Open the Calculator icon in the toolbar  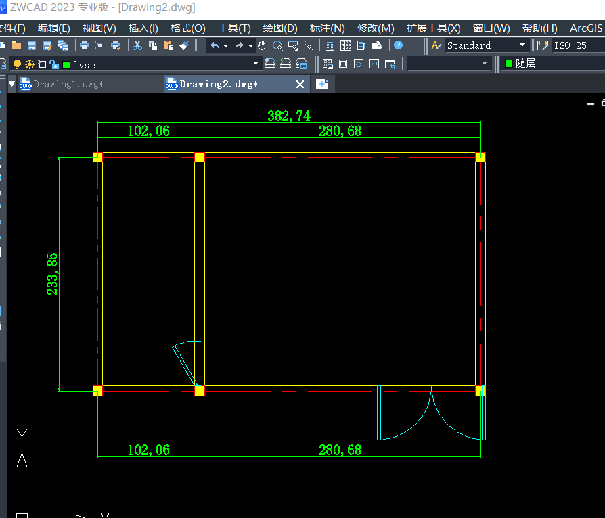330,45
